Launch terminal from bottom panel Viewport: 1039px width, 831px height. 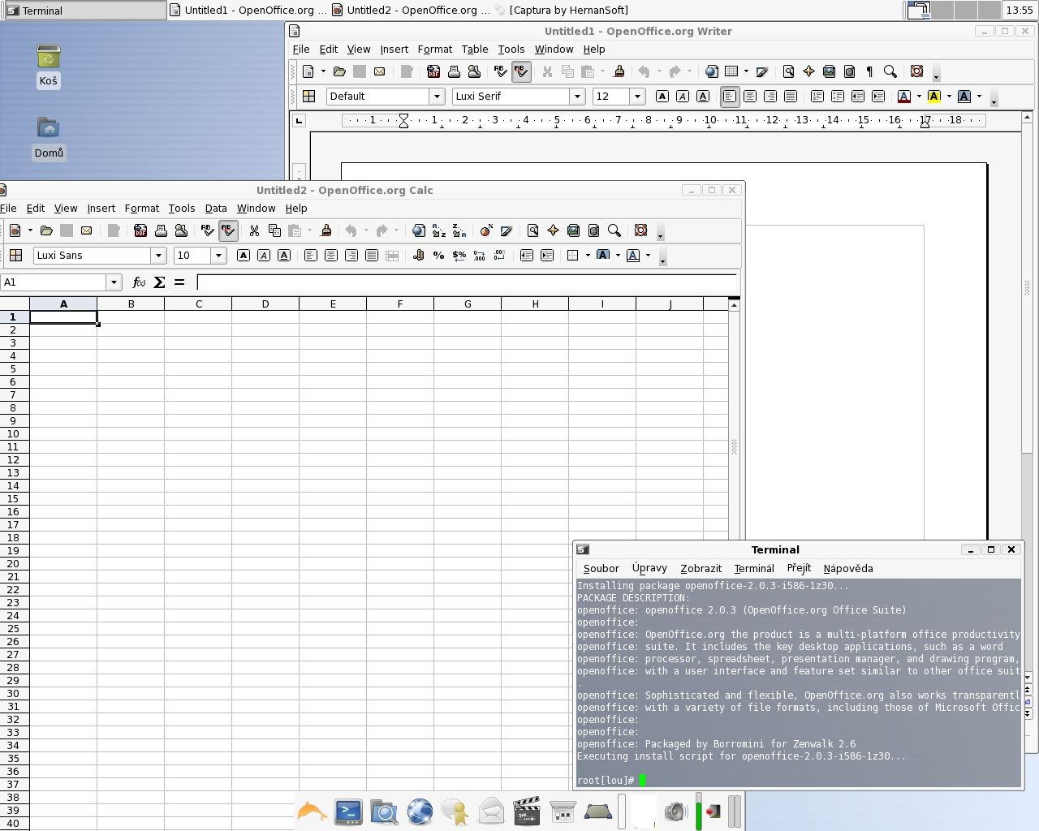point(348,812)
